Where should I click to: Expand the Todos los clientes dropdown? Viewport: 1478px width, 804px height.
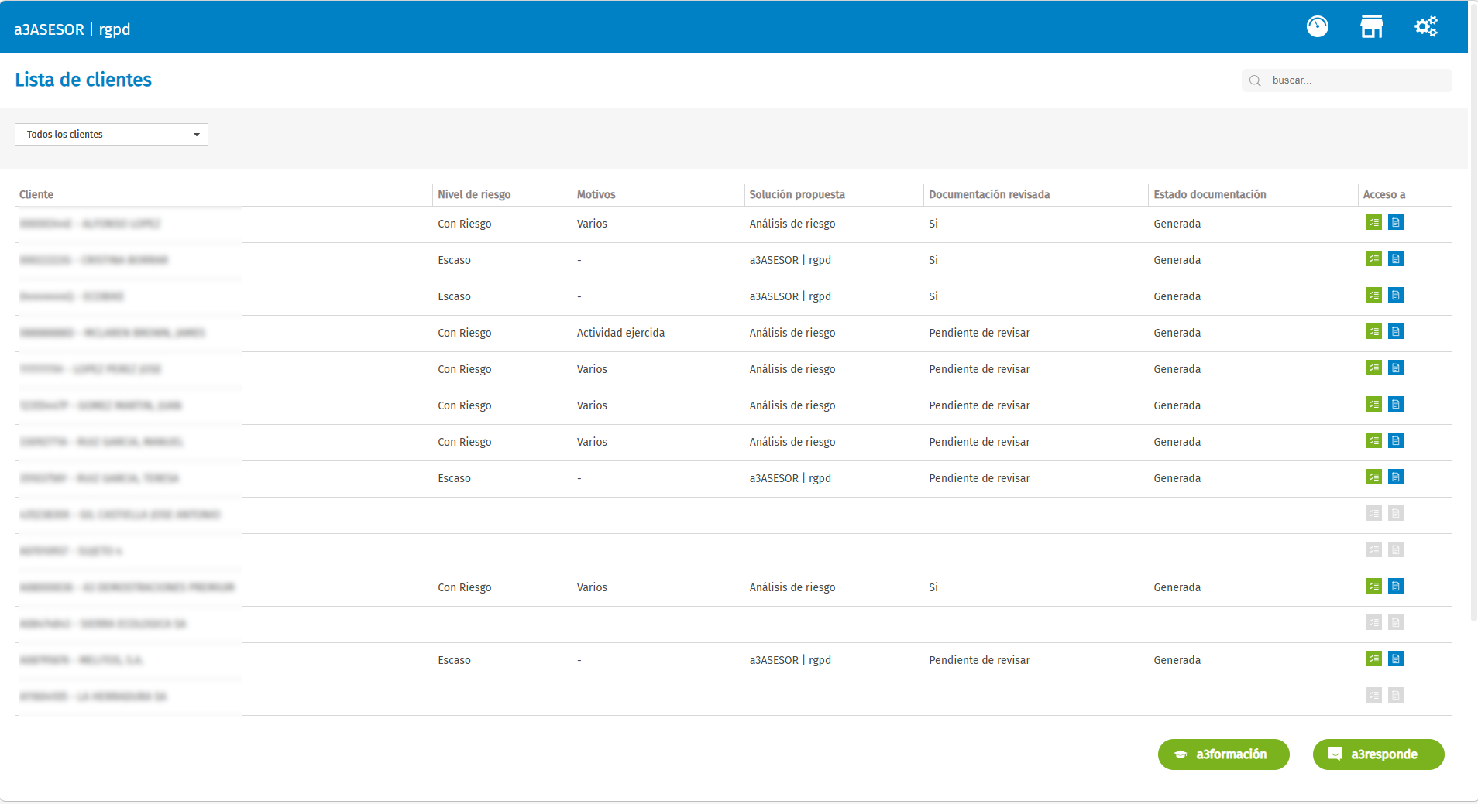pyautogui.click(x=112, y=135)
